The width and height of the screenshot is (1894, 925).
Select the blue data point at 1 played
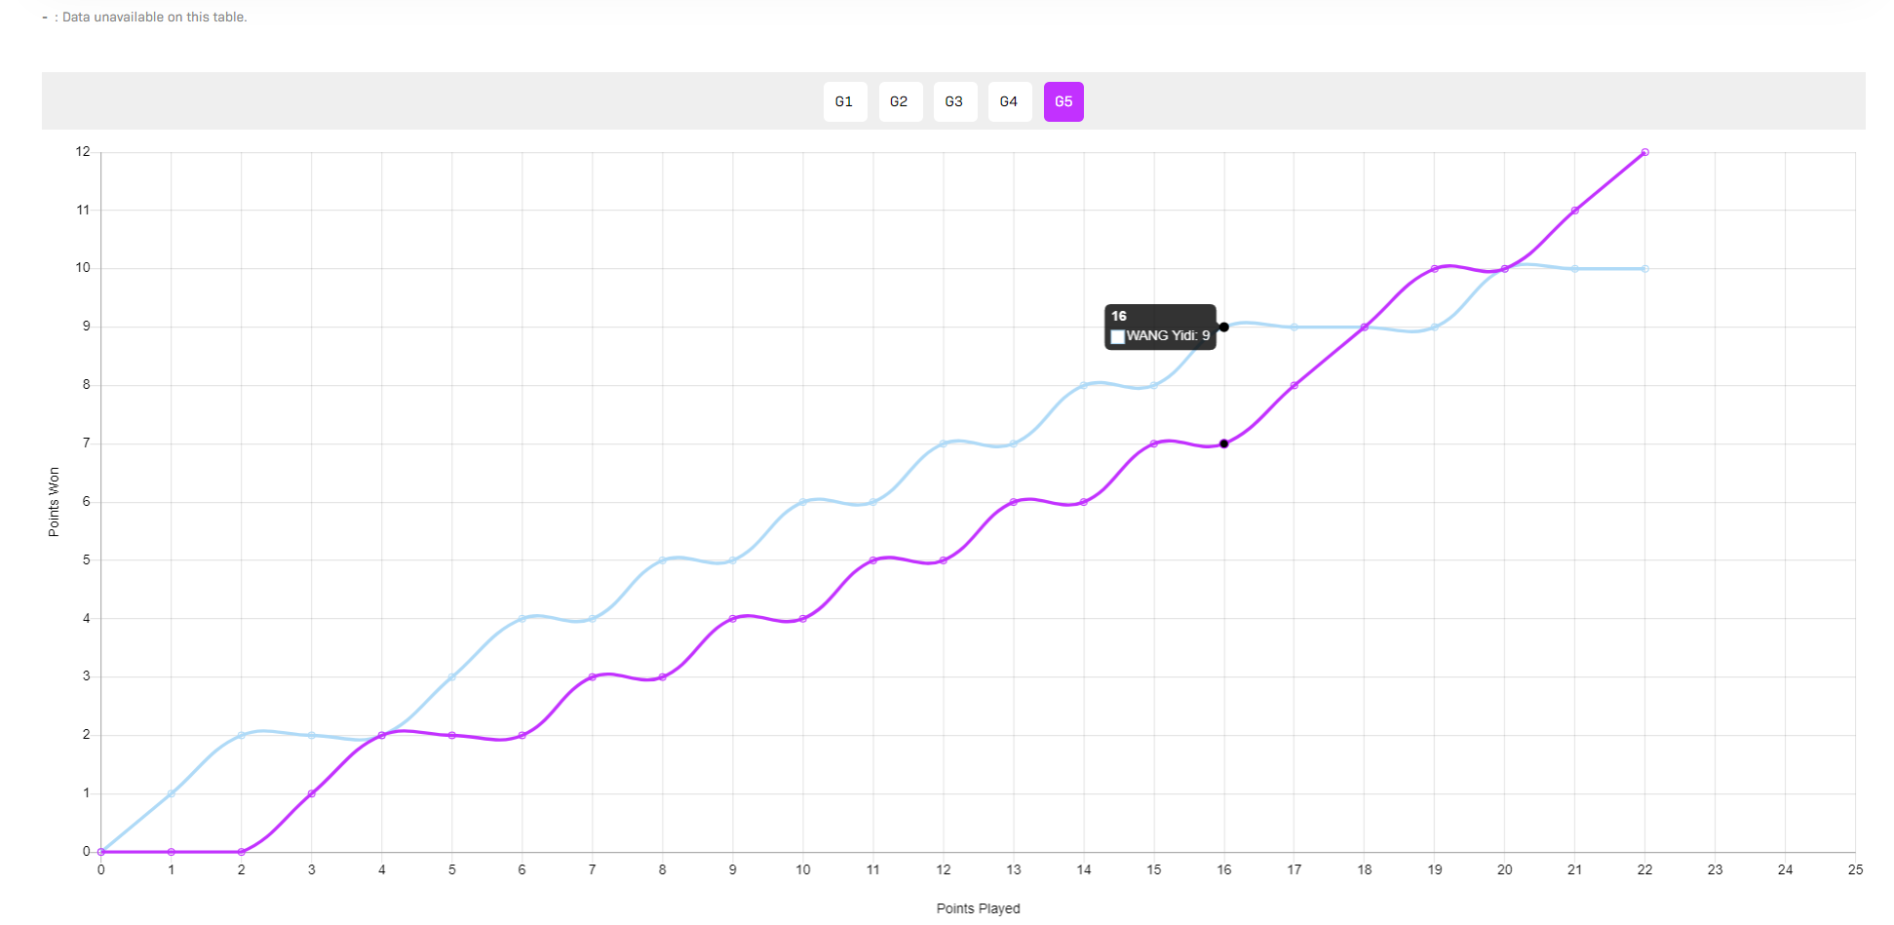pos(172,793)
